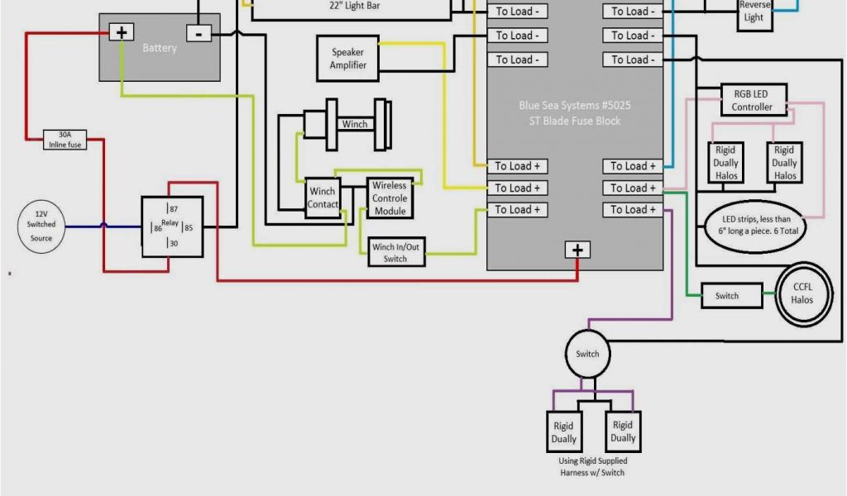Click the battery negative terminal
This screenshot has height=496, width=847.
[199, 32]
